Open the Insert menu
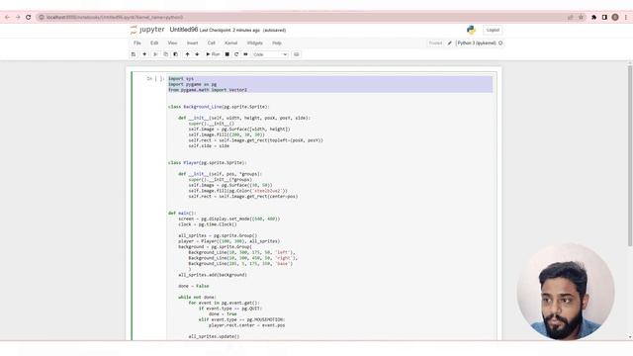The width and height of the screenshot is (633, 356). pyautogui.click(x=192, y=43)
